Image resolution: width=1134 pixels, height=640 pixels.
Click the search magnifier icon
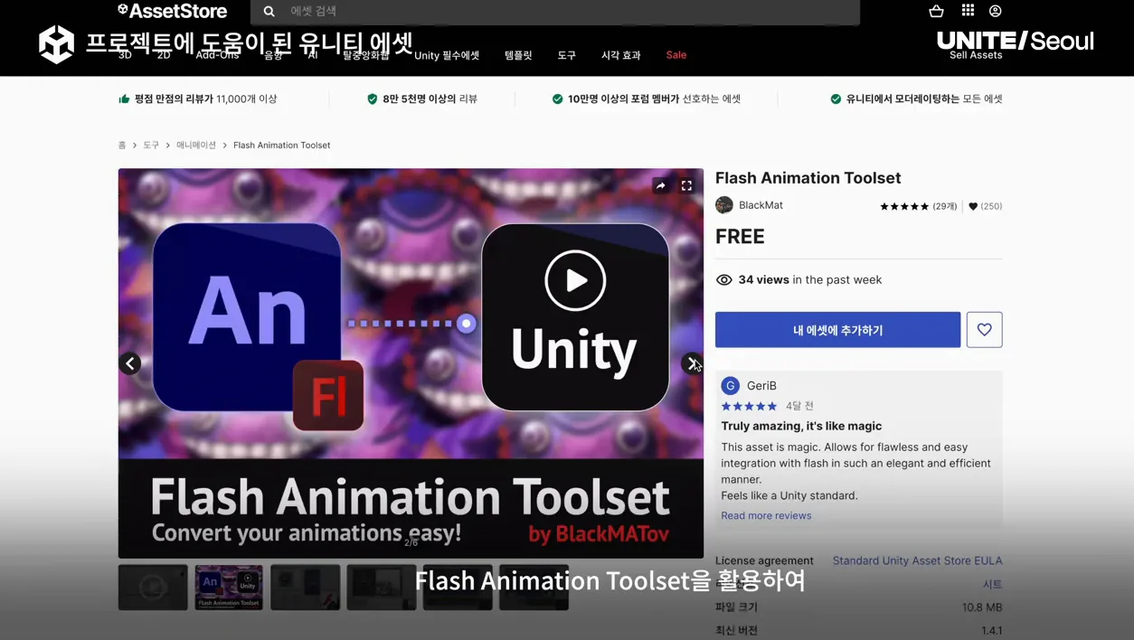point(269,12)
